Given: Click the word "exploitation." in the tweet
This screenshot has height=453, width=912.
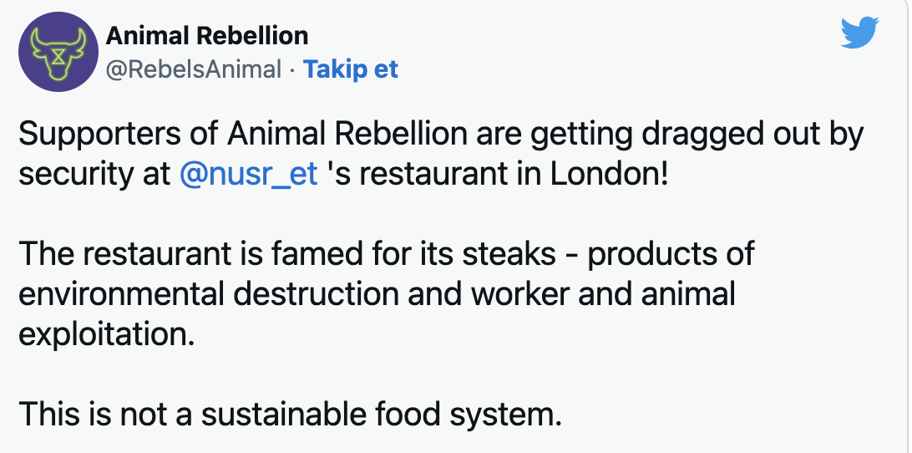Looking at the screenshot, I should click(106, 334).
